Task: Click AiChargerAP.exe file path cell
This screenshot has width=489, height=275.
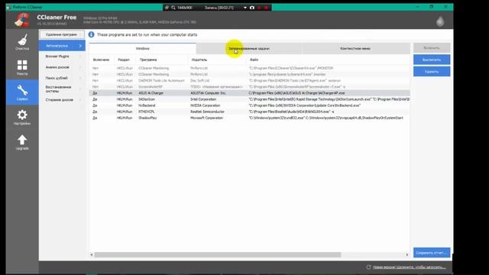Action: [296, 93]
